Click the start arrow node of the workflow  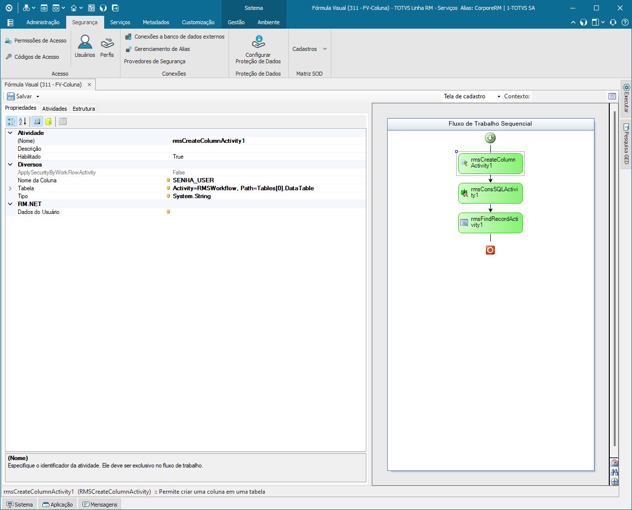490,138
